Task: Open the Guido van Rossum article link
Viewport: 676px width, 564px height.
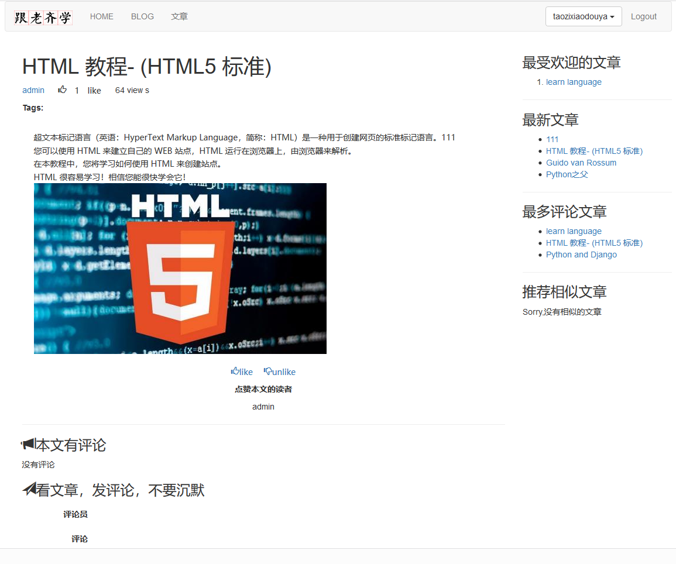Action: click(581, 163)
